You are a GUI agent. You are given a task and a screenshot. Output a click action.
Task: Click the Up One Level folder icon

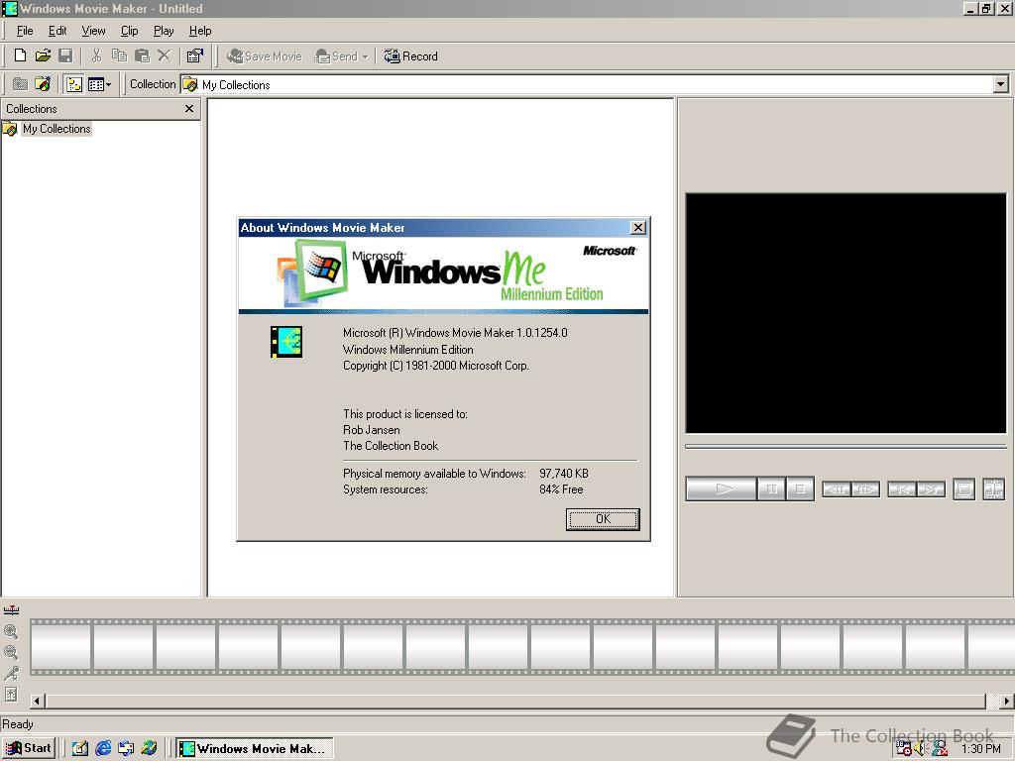click(x=20, y=84)
